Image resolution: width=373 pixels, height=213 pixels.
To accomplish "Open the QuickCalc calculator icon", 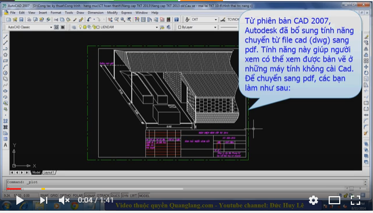I will pyautogui.click(x=169, y=19).
